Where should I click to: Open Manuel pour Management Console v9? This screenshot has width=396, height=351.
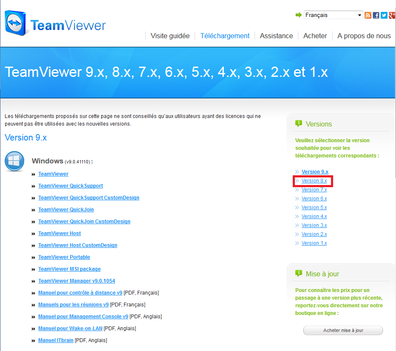[x=83, y=317]
